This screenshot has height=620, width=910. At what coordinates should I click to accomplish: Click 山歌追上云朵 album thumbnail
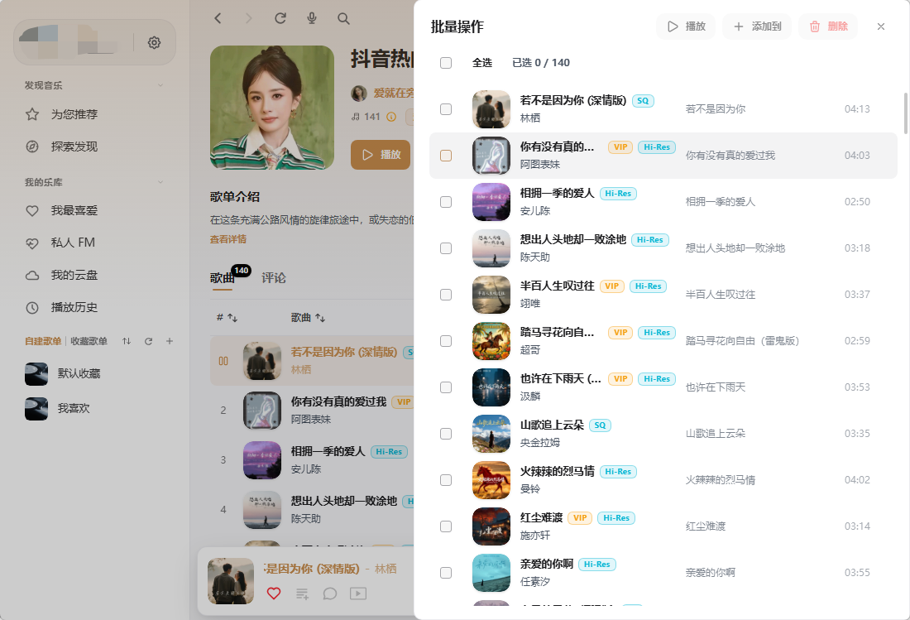point(491,434)
